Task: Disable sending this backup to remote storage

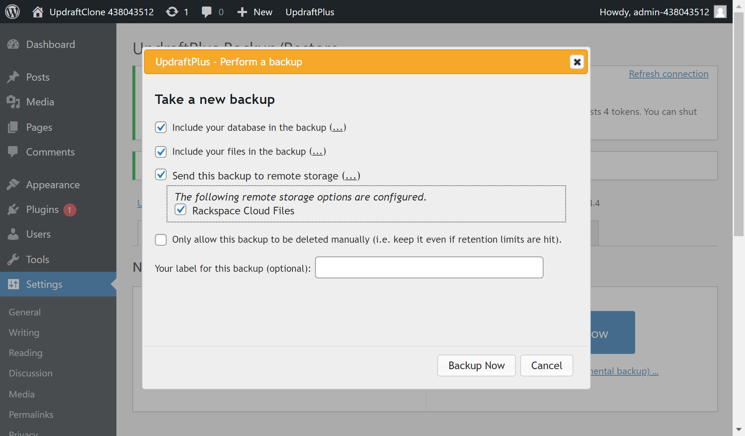Action: pyautogui.click(x=160, y=175)
